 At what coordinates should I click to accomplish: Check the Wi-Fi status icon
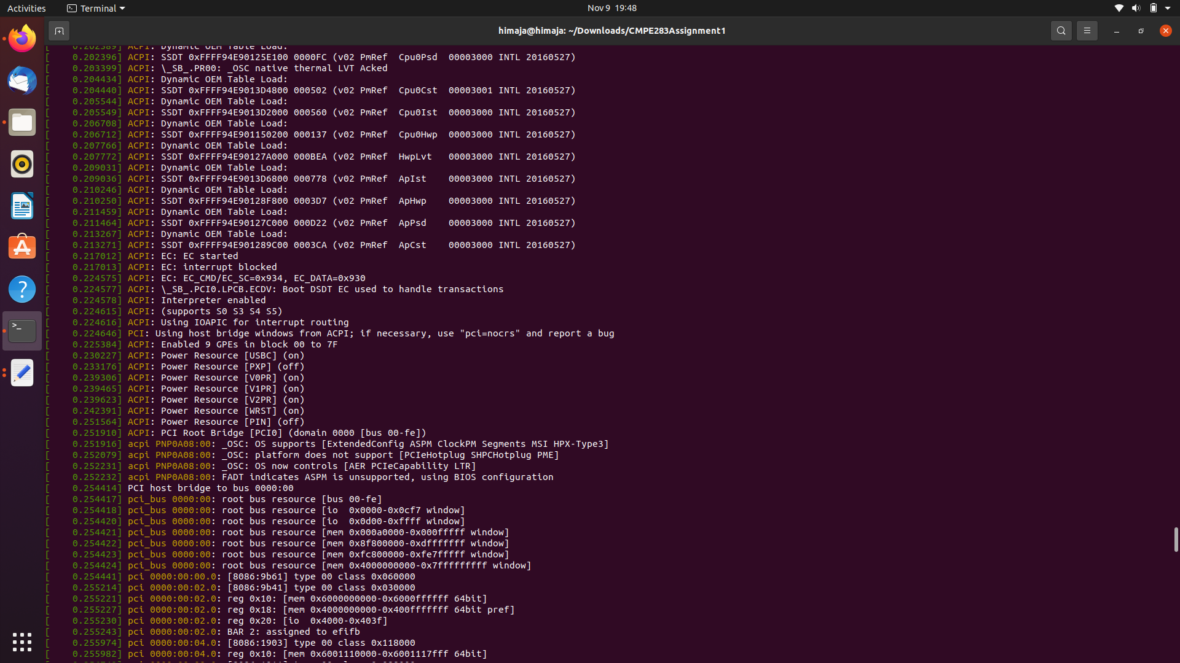[1119, 8]
